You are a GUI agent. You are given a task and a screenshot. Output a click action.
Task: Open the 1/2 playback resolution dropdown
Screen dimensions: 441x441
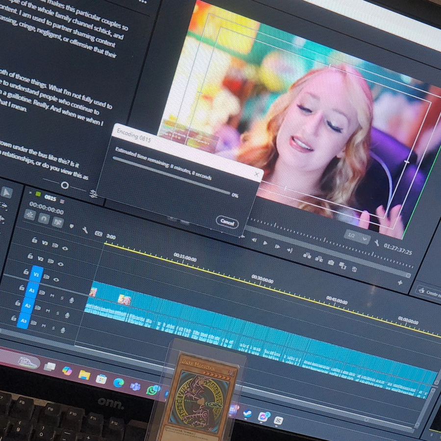(x=357, y=237)
